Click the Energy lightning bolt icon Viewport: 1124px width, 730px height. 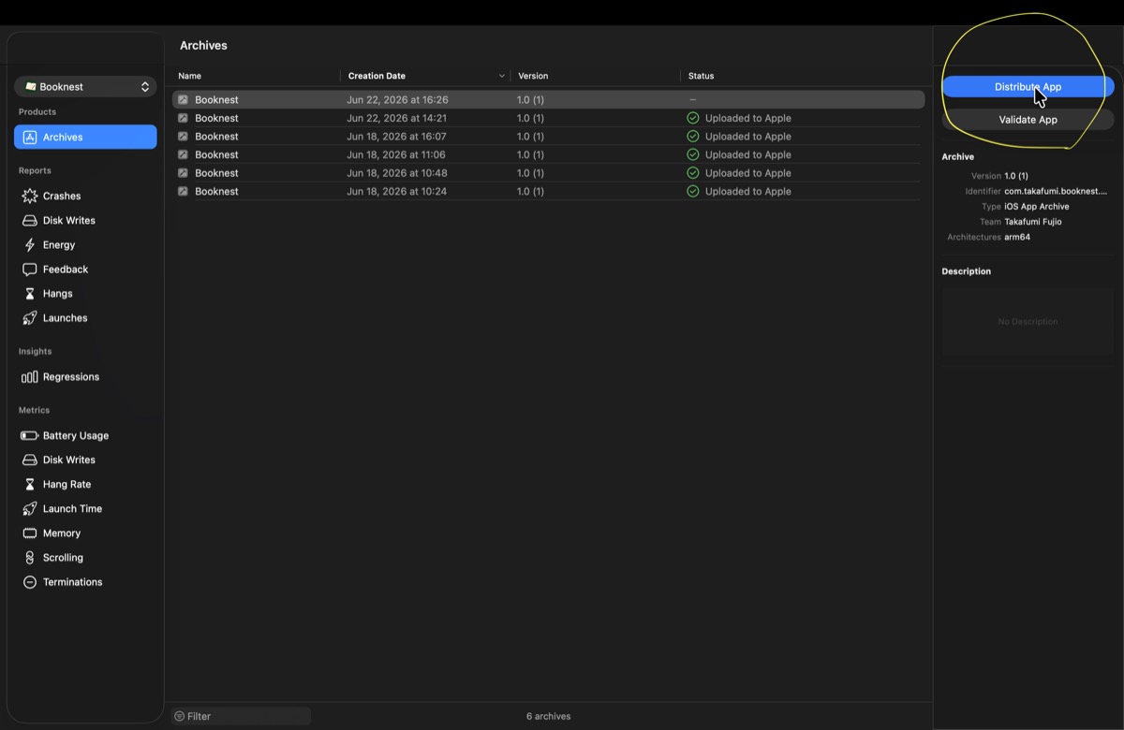29,244
